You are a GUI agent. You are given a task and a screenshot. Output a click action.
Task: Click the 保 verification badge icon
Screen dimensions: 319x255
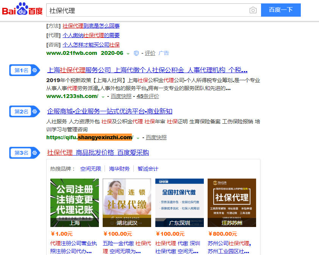point(136,53)
